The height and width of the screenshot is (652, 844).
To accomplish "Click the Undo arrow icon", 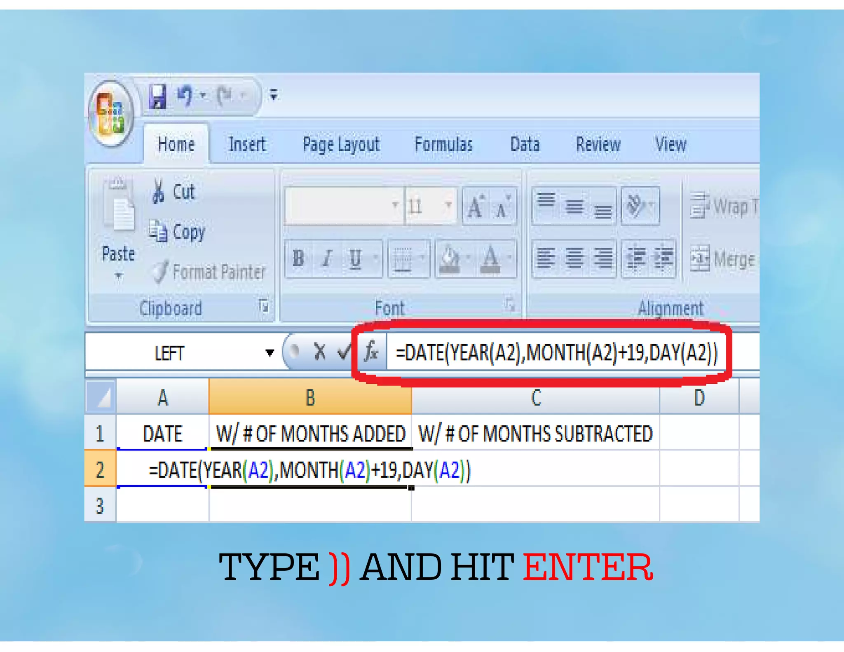I will tap(185, 96).
